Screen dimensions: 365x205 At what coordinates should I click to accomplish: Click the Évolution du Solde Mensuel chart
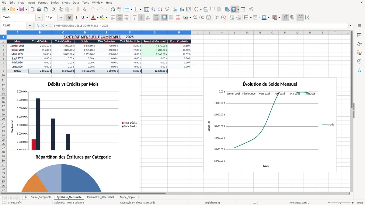coord(270,125)
